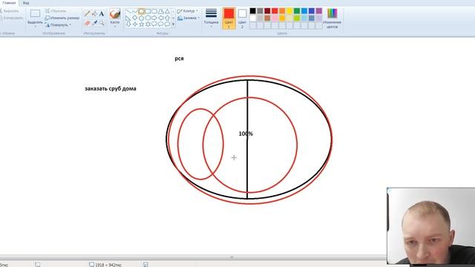This screenshot has width=475, height=267.
Task: Pick the pink color swatch
Action: [x=275, y=18]
